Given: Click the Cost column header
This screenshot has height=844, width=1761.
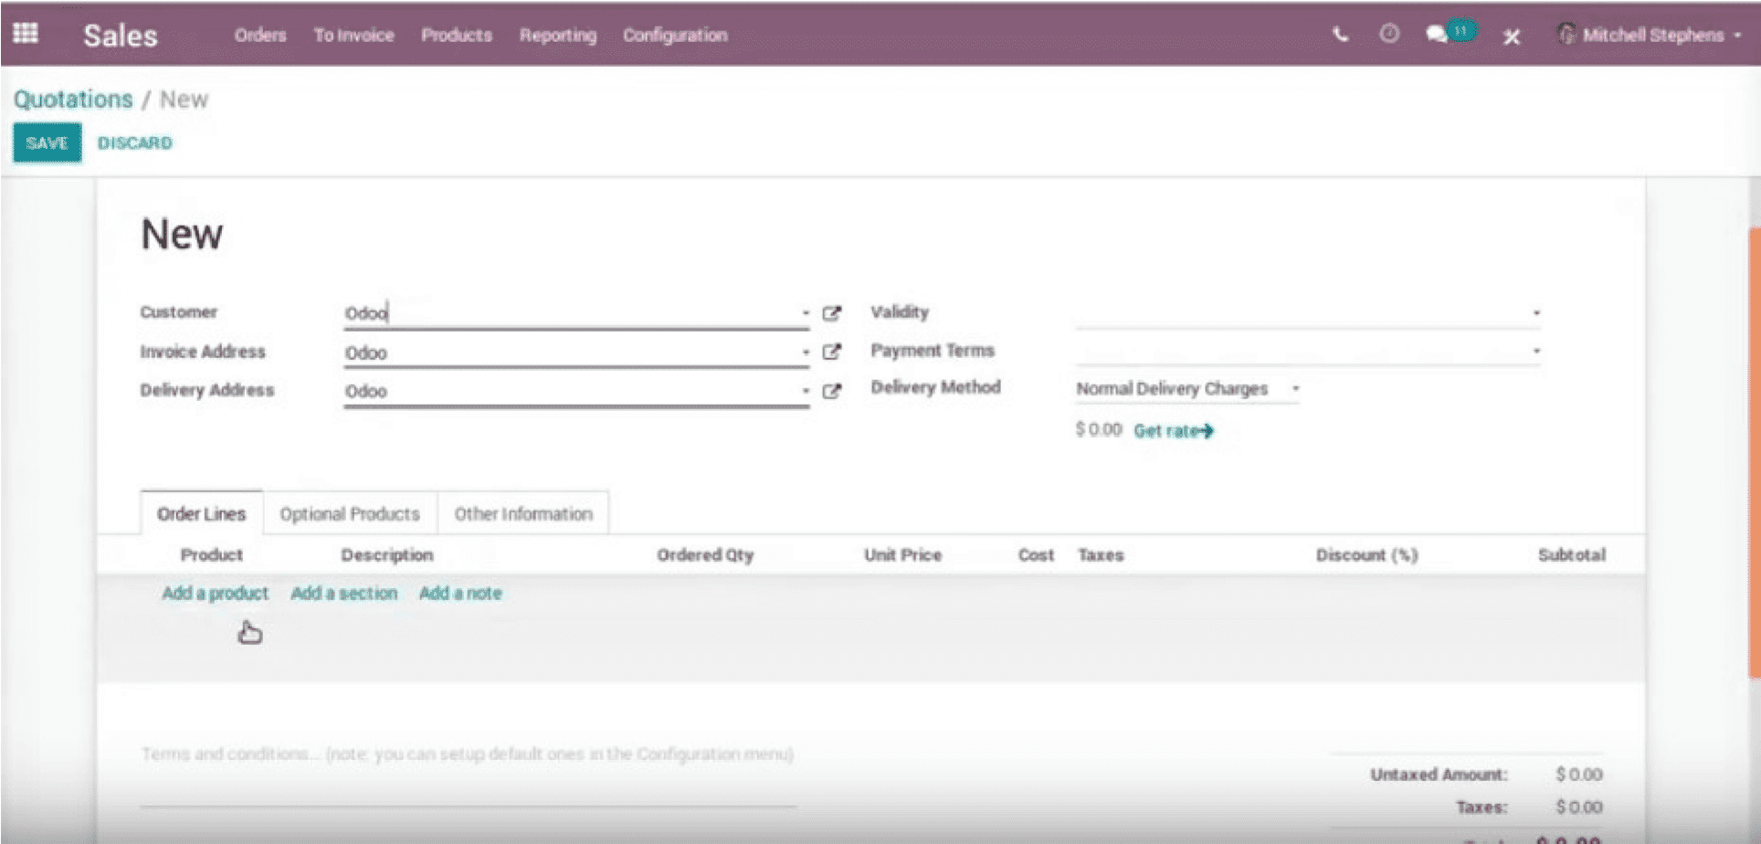Looking at the screenshot, I should pyautogui.click(x=1036, y=554).
